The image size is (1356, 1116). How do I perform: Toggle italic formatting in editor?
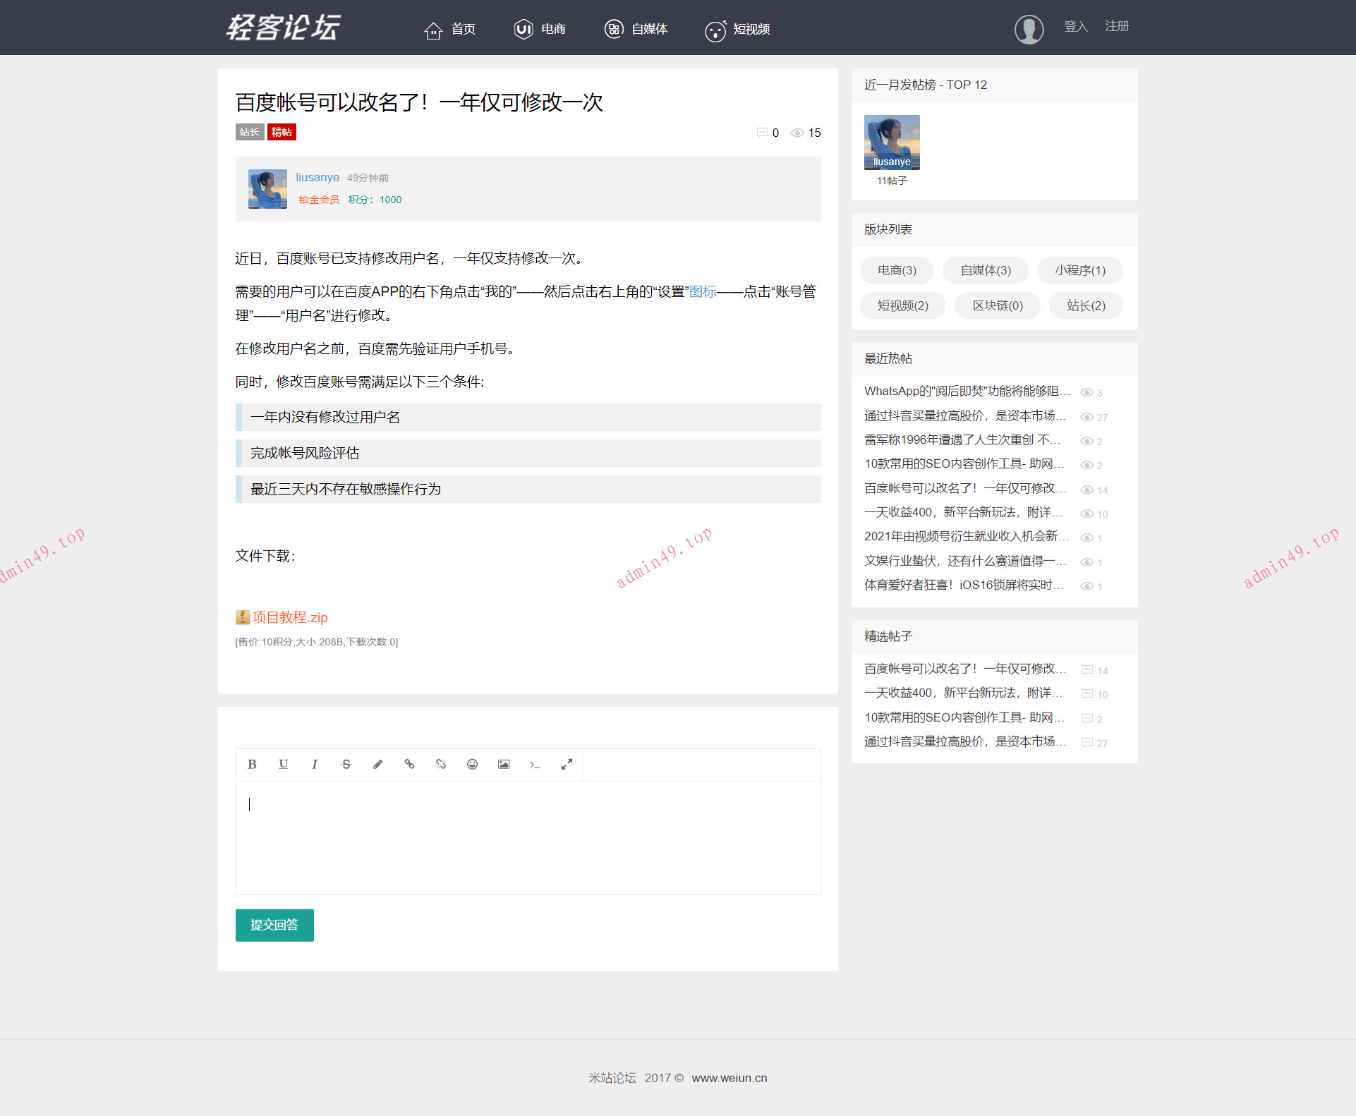coord(315,764)
